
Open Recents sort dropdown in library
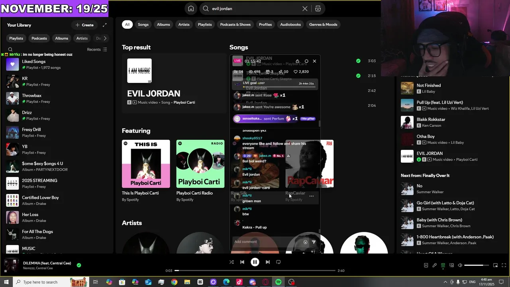pyautogui.click(x=97, y=49)
